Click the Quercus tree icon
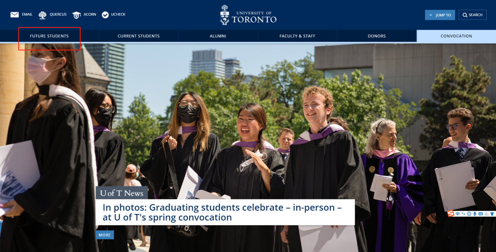The width and height of the screenshot is (496, 252). (x=42, y=15)
